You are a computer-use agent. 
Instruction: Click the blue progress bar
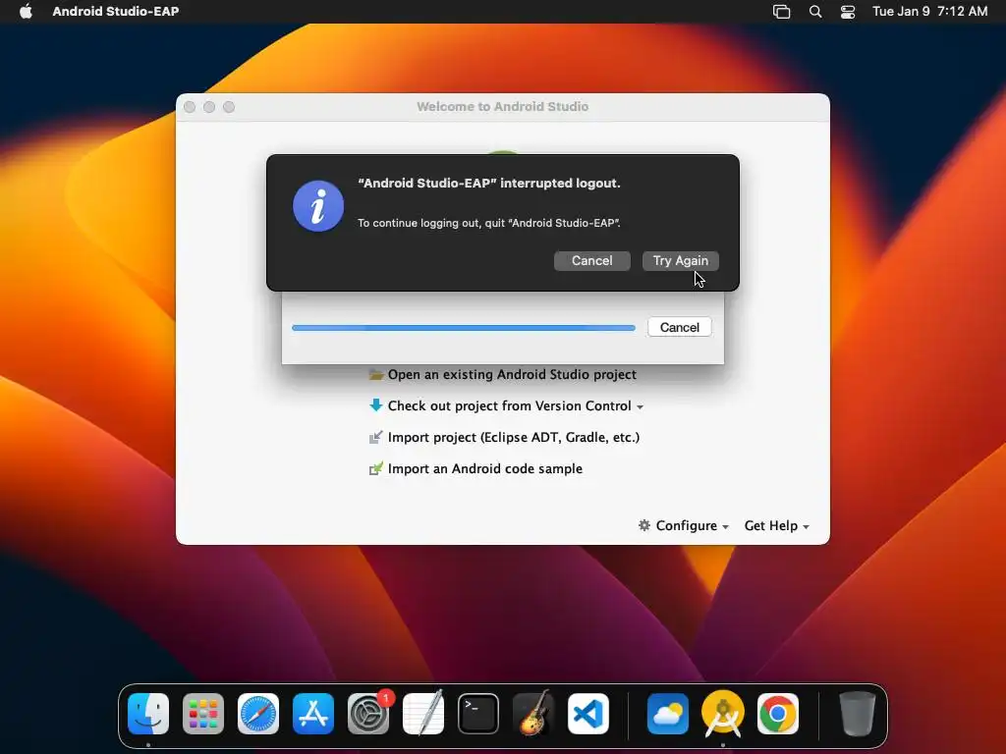pyautogui.click(x=464, y=328)
